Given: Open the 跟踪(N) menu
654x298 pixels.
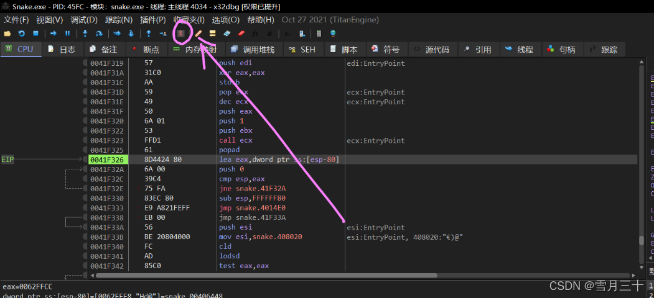Looking at the screenshot, I should [119, 20].
